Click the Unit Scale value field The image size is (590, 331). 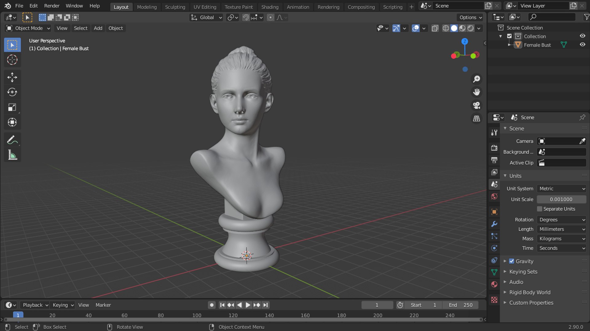coord(561,199)
